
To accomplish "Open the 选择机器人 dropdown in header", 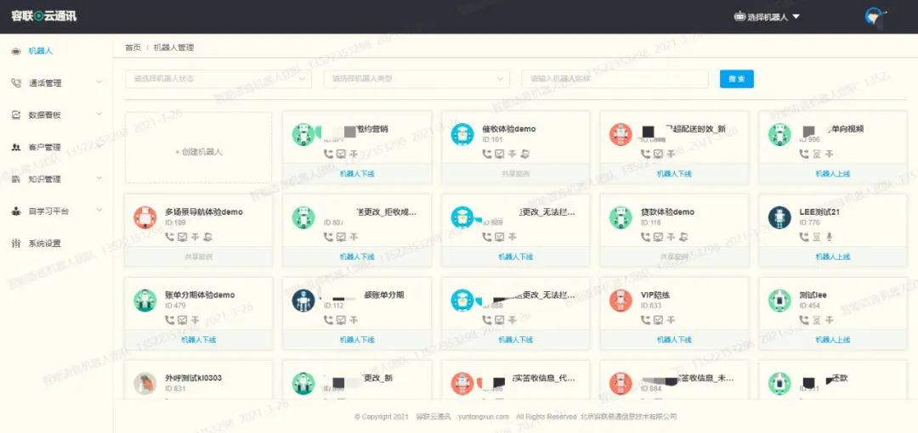I will tap(767, 16).
